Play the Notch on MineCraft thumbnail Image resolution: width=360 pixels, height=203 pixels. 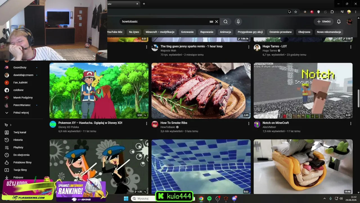(x=303, y=91)
